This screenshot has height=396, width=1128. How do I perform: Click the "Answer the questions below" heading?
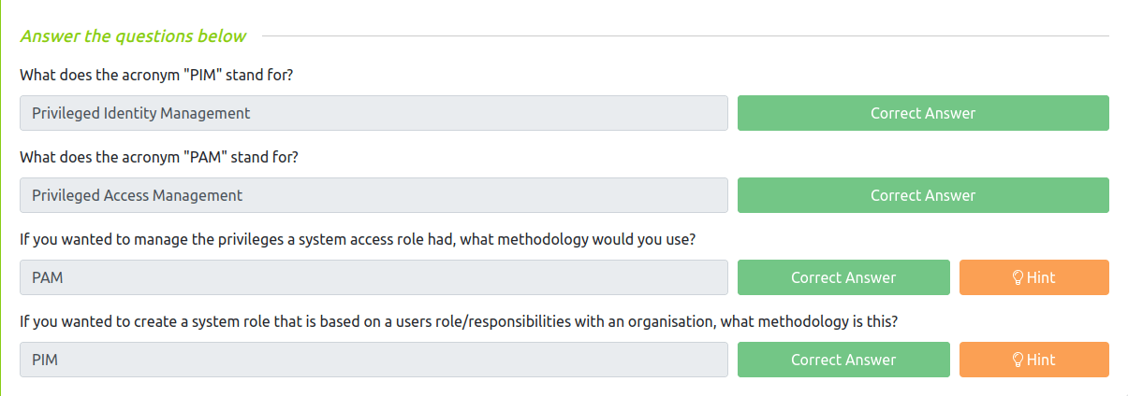pyautogui.click(x=133, y=36)
